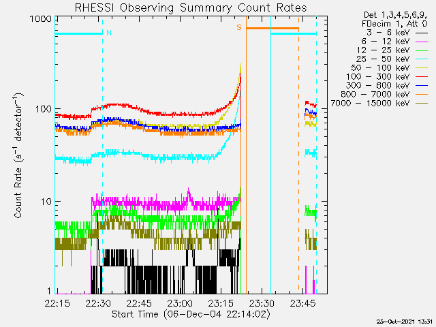The height and width of the screenshot is (327, 436).
Task: Click the 'Count Rate (s-1 detector-1)' axis title
Action: coord(18,156)
